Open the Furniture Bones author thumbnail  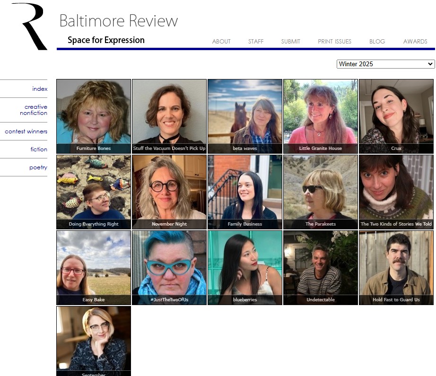tap(94, 116)
